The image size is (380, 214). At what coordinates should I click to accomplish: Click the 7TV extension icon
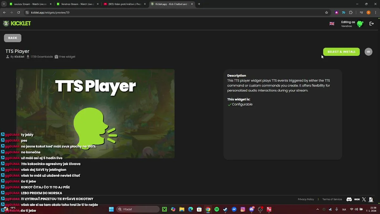click(x=343, y=12)
